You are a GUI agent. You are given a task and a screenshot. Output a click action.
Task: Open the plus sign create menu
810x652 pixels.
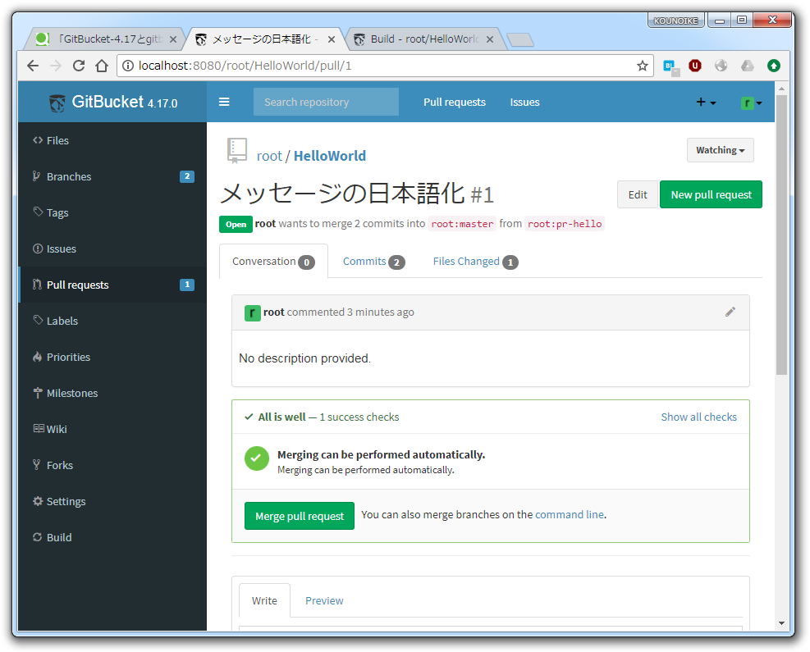703,102
